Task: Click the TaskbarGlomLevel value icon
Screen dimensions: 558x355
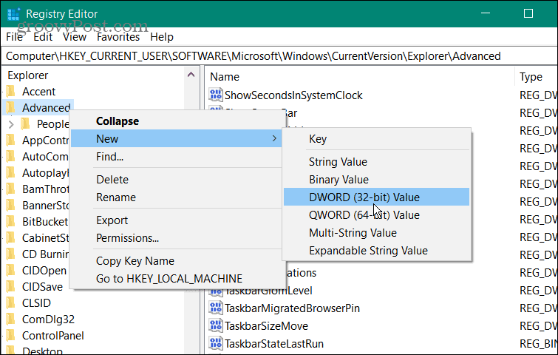Action: (x=217, y=291)
